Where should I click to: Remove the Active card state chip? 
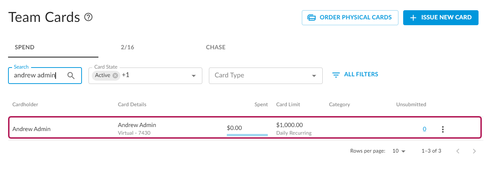click(x=115, y=75)
